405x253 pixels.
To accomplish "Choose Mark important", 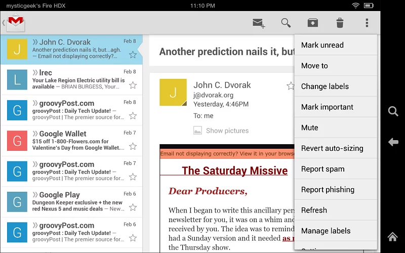I will (336, 107).
